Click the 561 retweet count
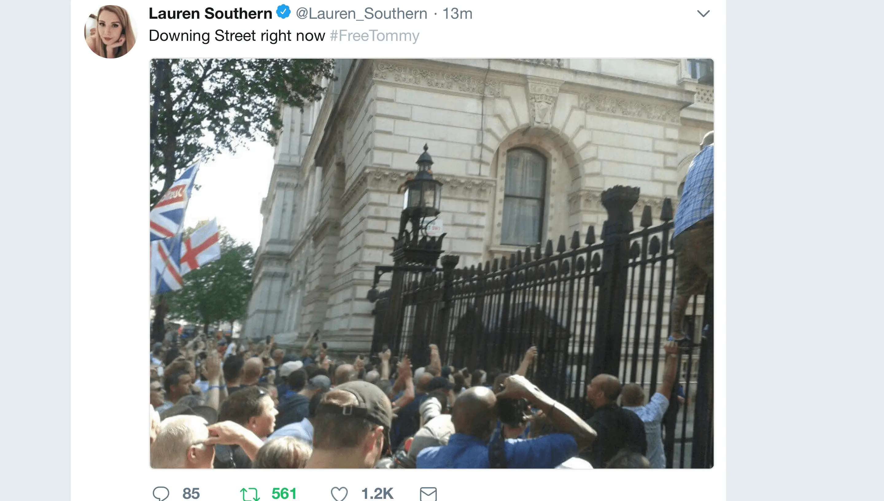 (284, 494)
